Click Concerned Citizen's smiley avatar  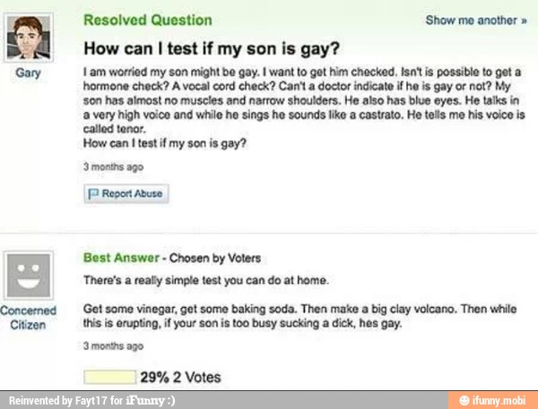pos(33,271)
